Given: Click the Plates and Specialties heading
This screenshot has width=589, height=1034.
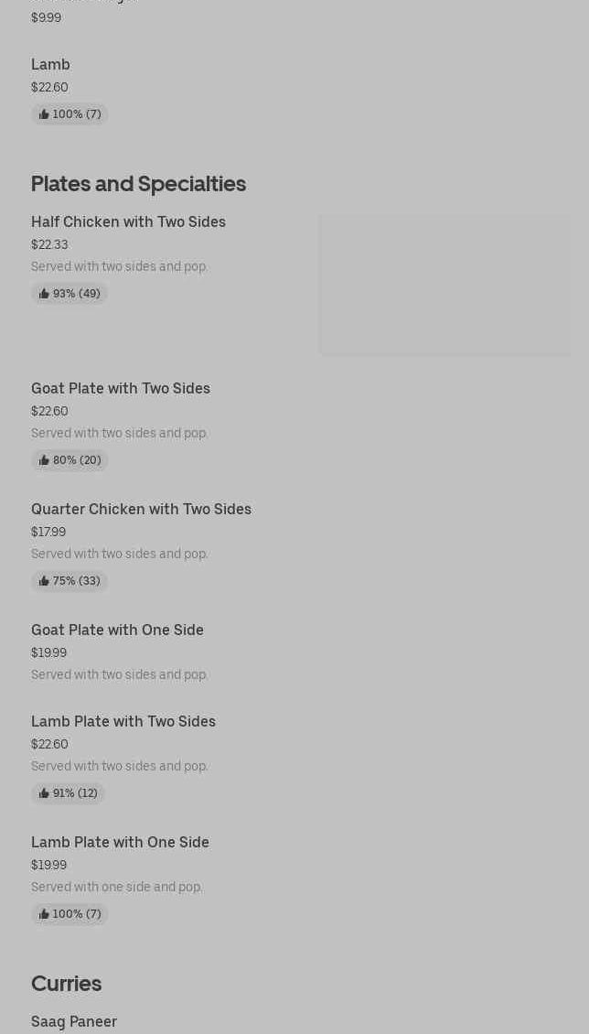Looking at the screenshot, I should click(x=138, y=183).
